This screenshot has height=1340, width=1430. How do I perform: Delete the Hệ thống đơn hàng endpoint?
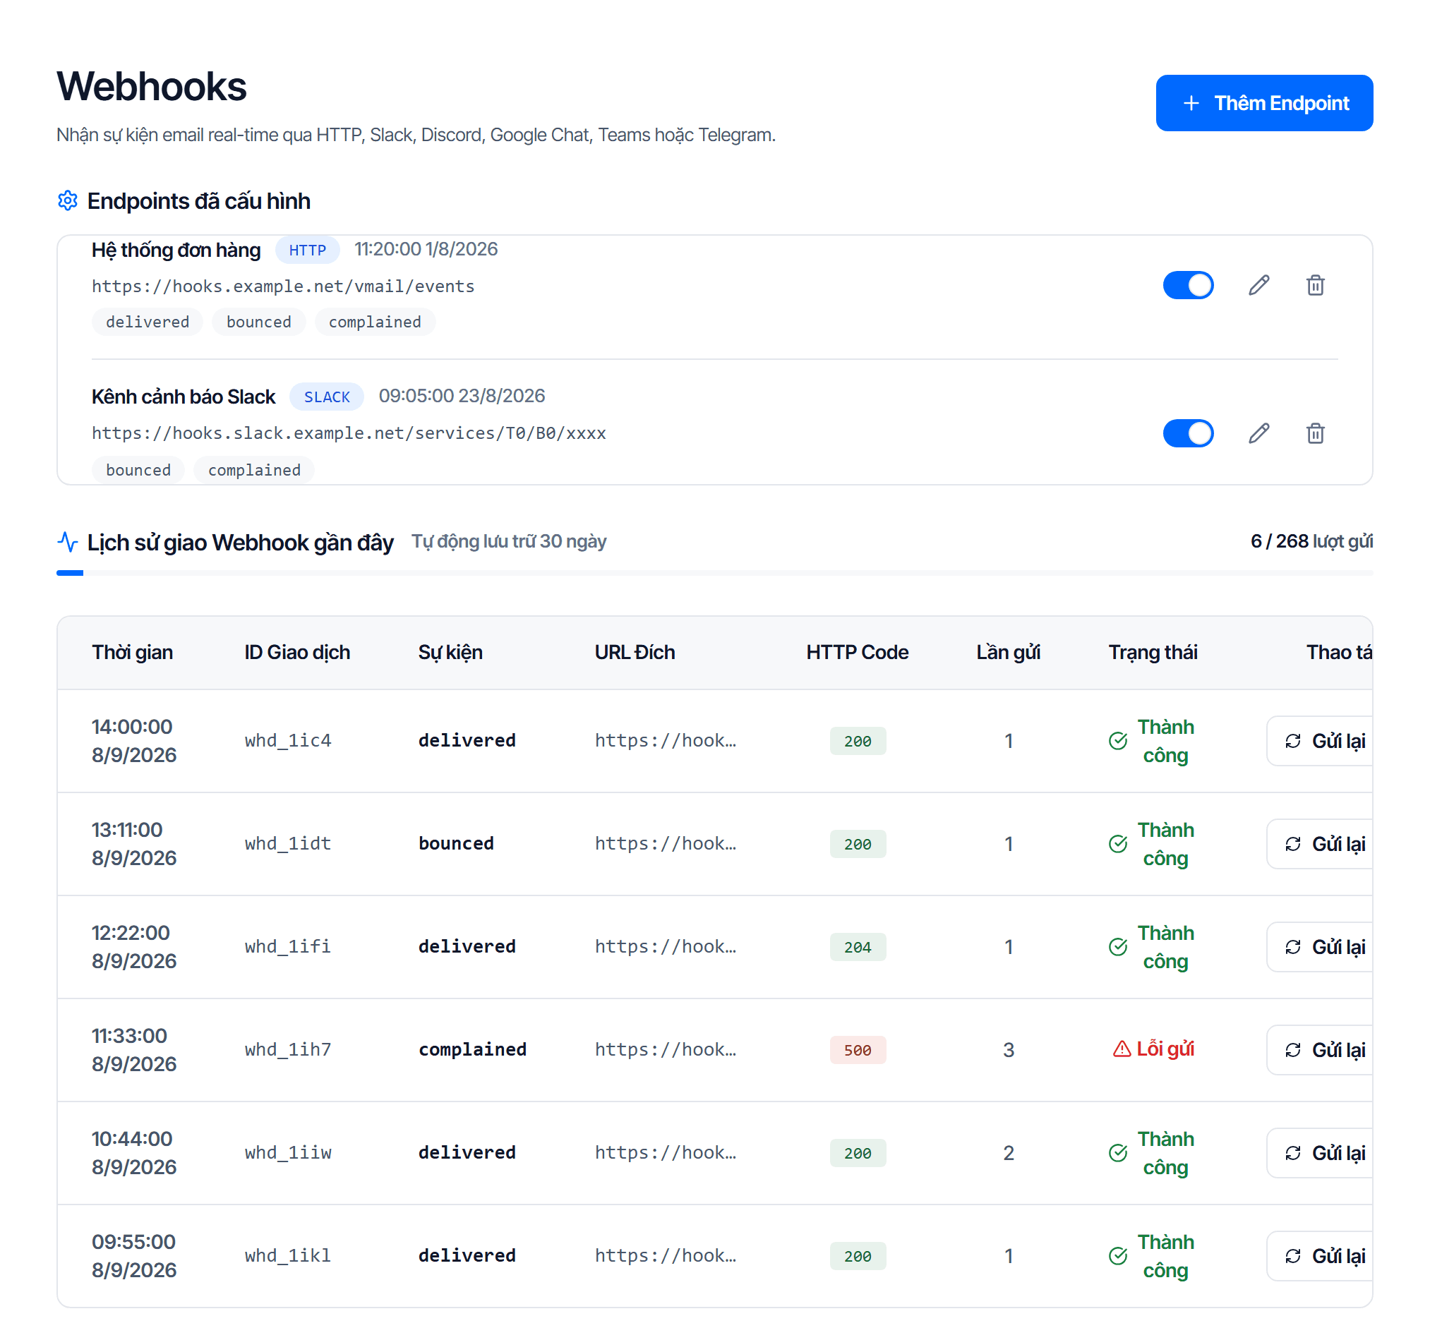(1315, 285)
